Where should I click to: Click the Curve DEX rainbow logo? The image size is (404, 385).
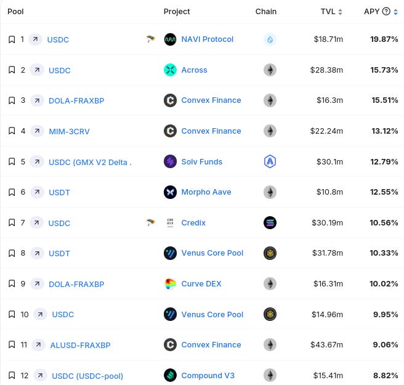coord(170,284)
